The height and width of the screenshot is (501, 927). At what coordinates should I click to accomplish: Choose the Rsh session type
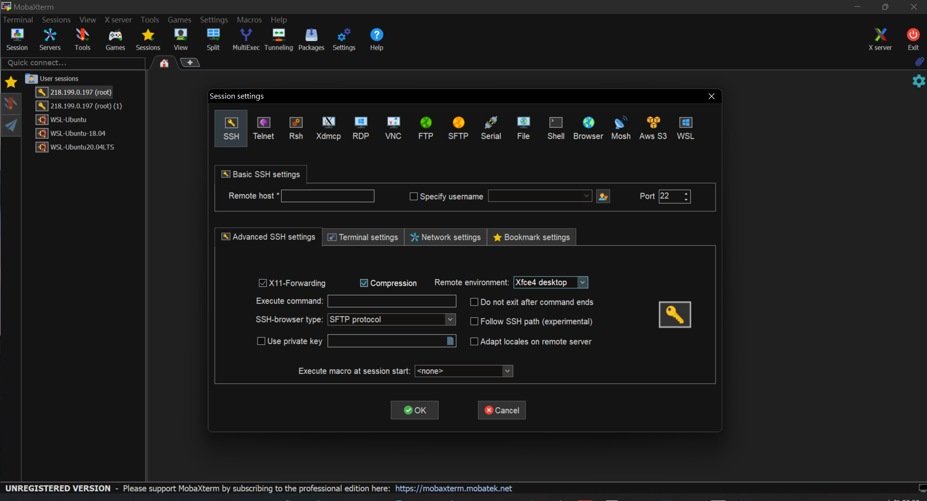pyautogui.click(x=296, y=128)
